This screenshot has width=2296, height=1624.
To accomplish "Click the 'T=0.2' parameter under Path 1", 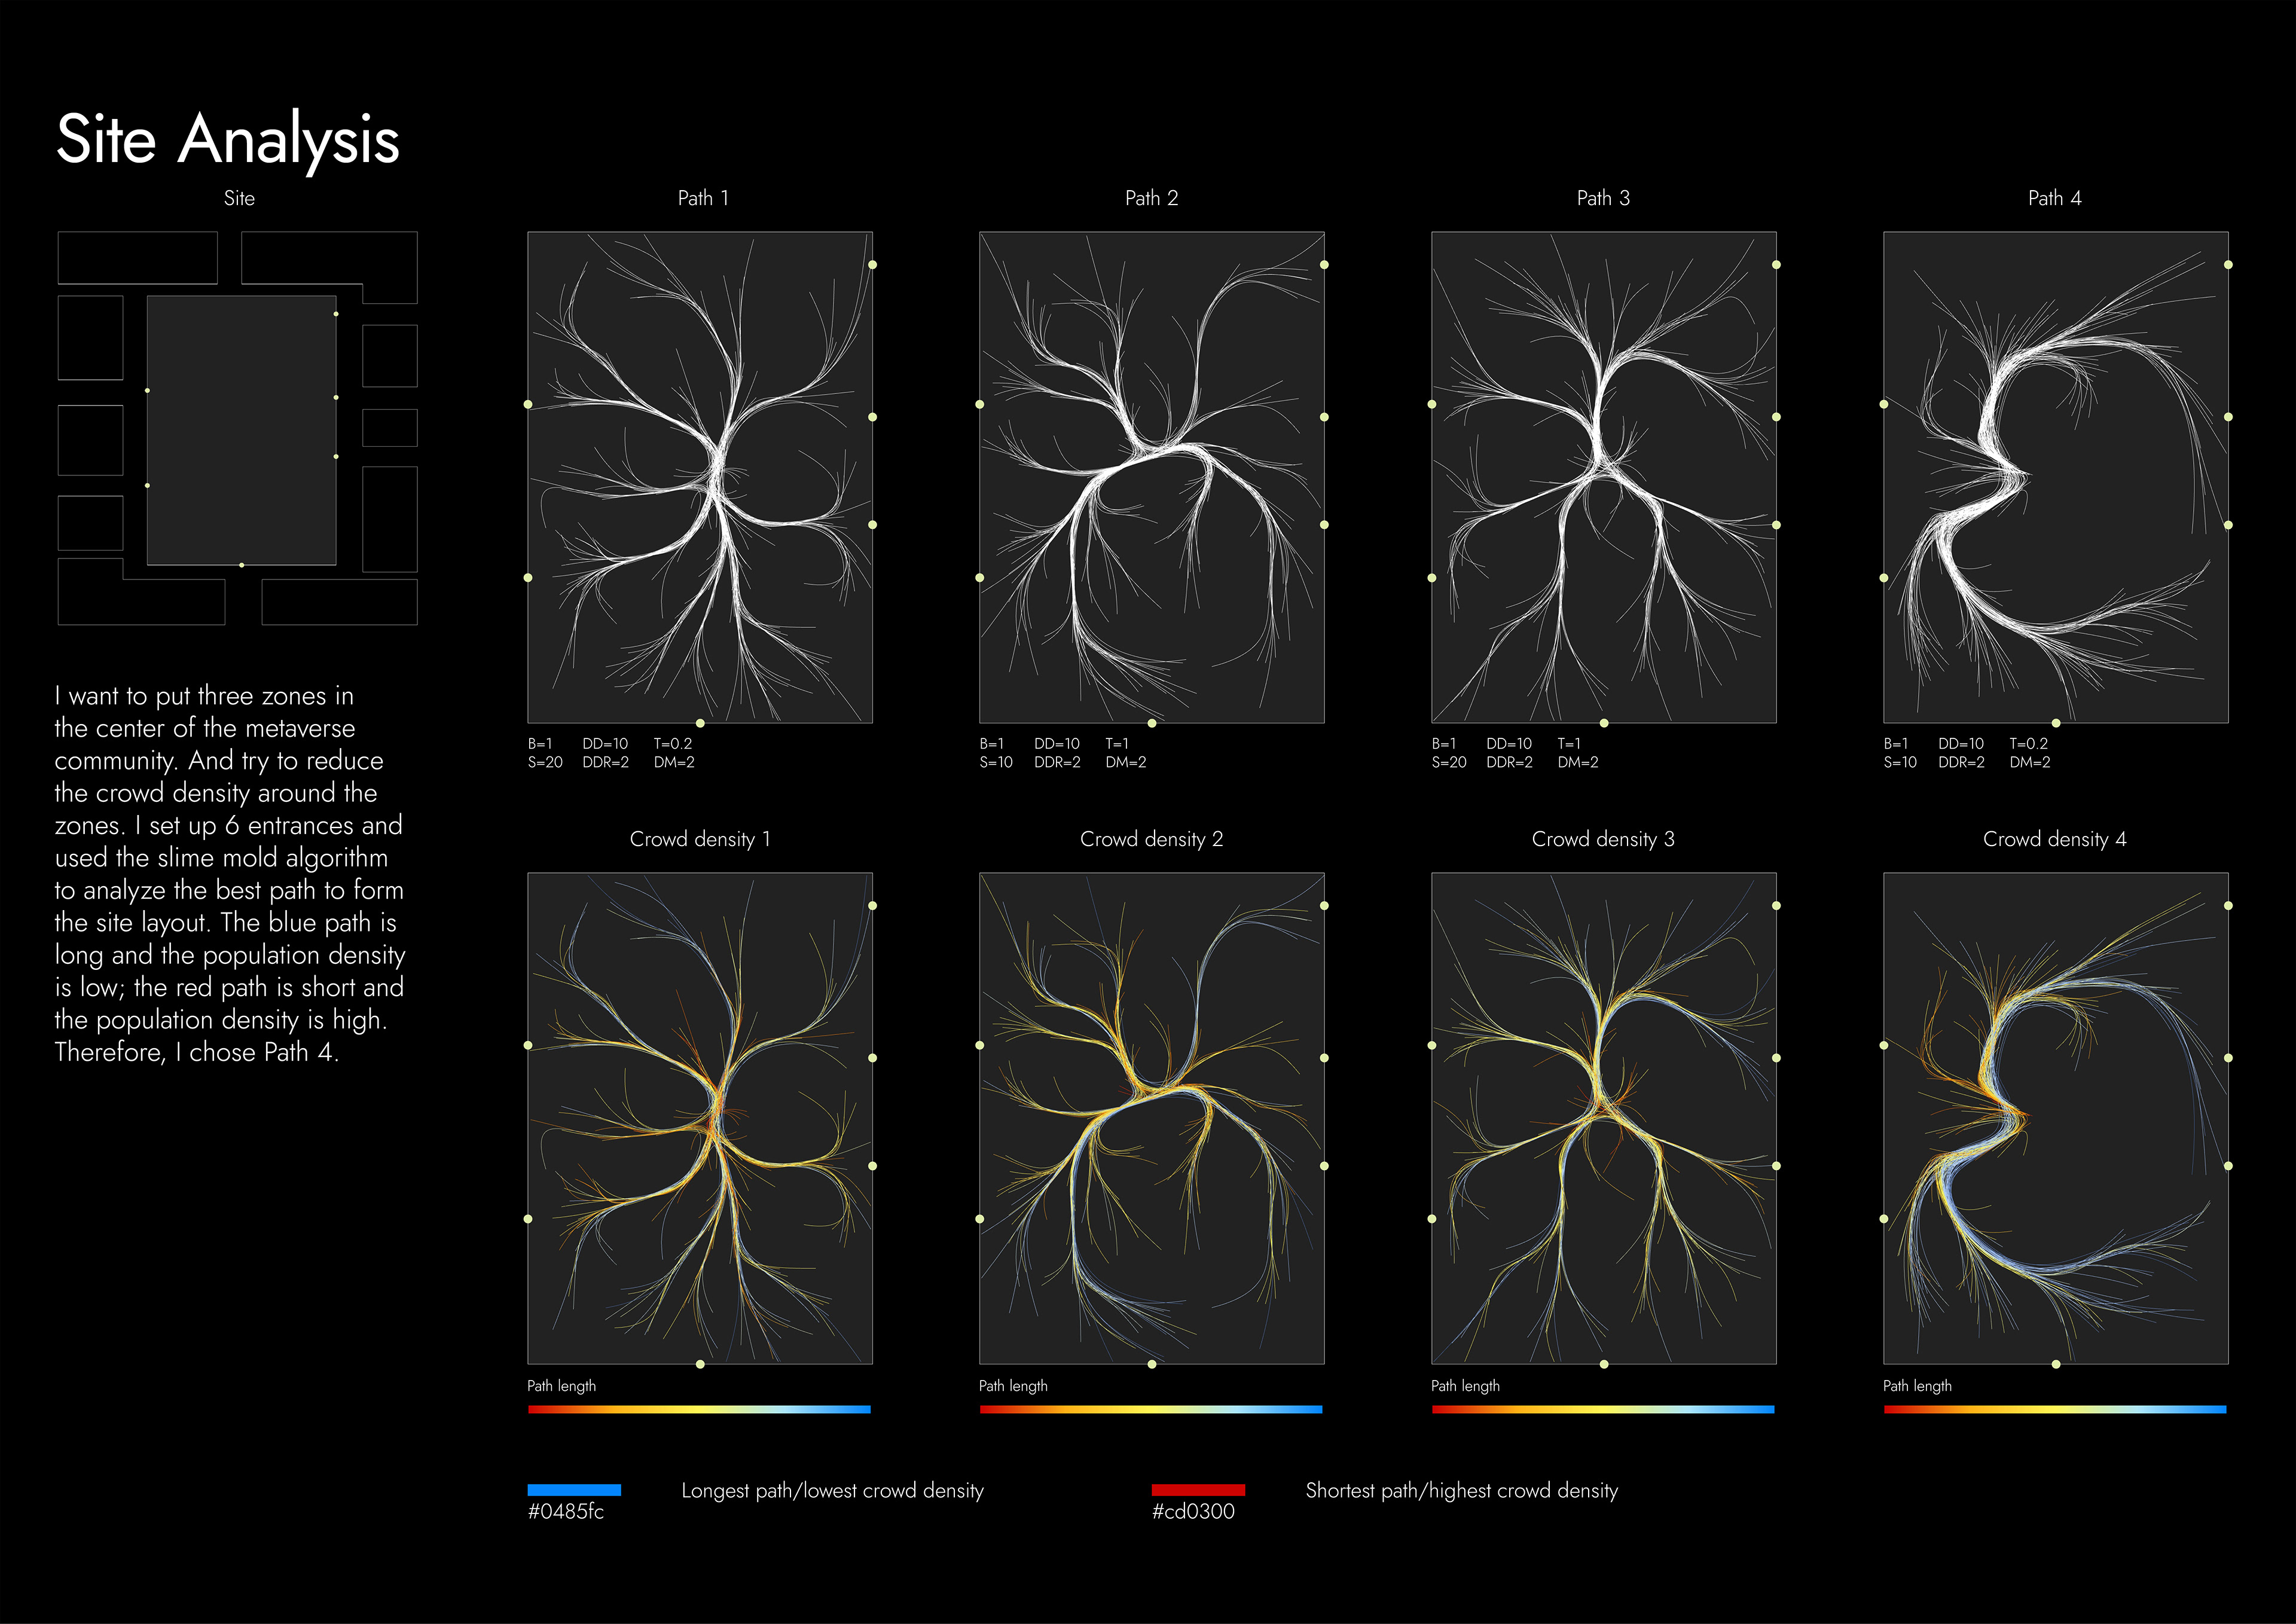I will click(x=673, y=744).
